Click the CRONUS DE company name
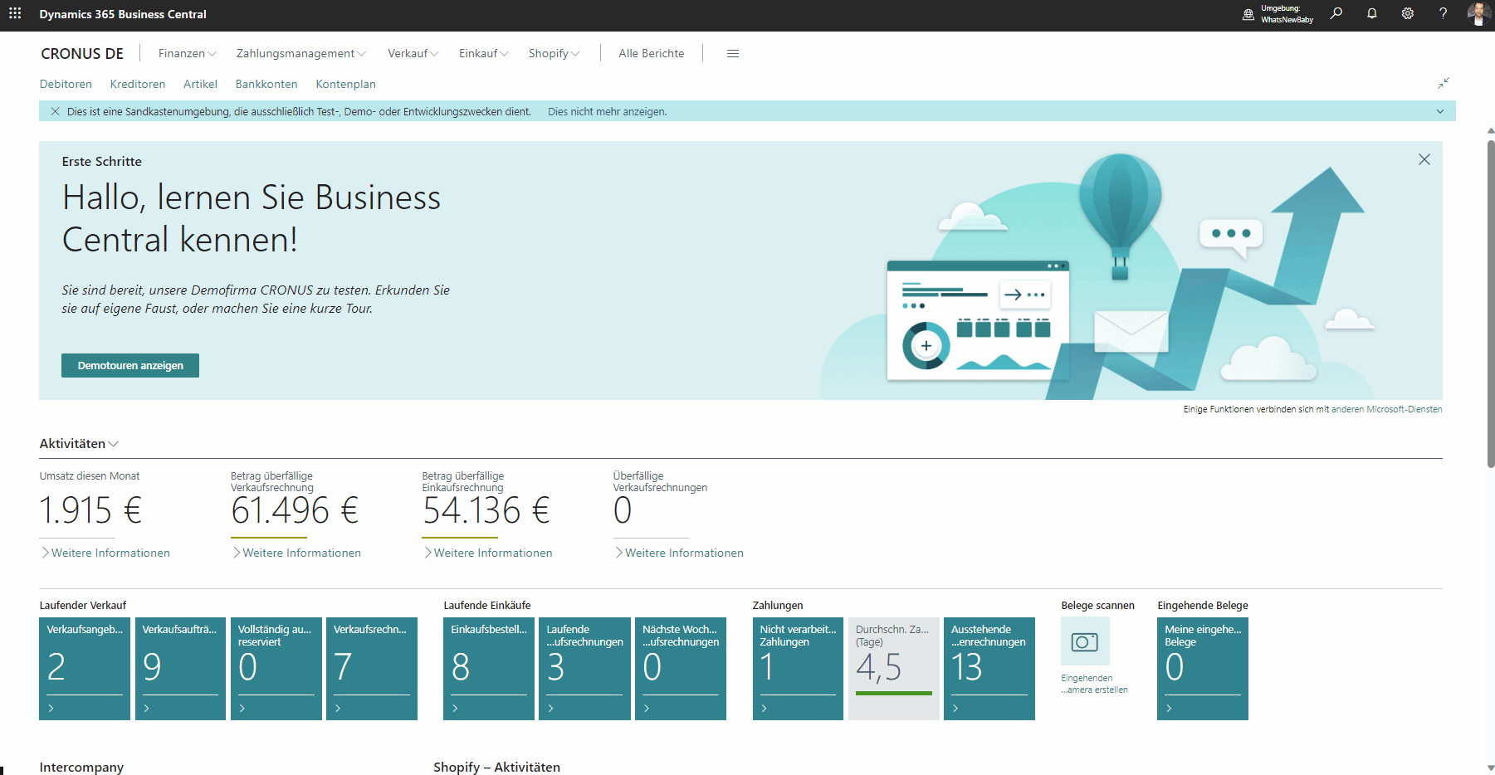 [x=82, y=53]
